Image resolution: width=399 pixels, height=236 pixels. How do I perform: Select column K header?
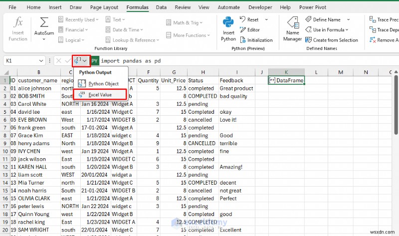click(286, 72)
